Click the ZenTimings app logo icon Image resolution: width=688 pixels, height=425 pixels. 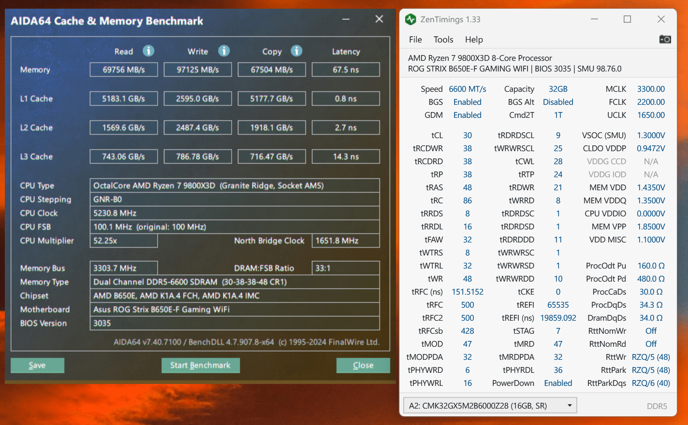410,19
